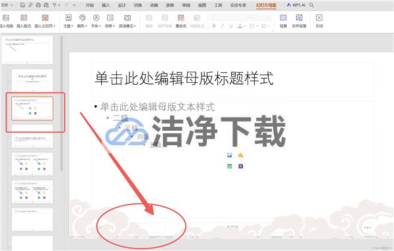Save the presentation using the floppy icon
This screenshot has height=251, width=394.
[22, 5]
